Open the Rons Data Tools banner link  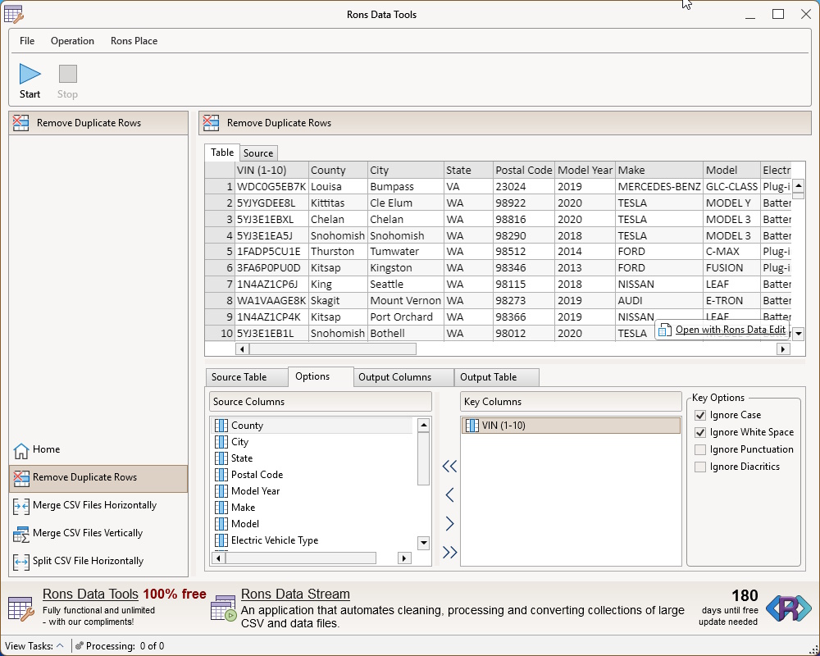tap(90, 594)
